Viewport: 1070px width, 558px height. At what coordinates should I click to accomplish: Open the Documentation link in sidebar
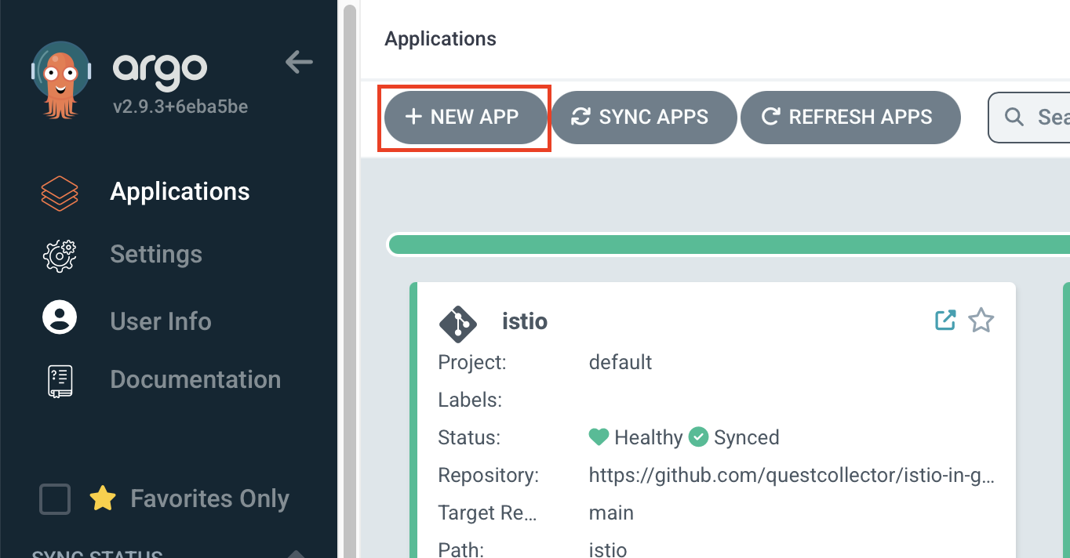[195, 380]
